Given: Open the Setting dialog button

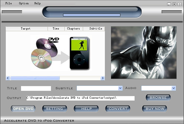Looking at the screenshot, I should coord(55,109).
